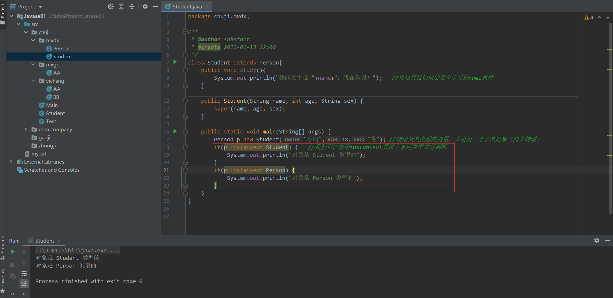Open my.txt file in project tree
Image resolution: width=613 pixels, height=298 pixels.
[x=36, y=154]
